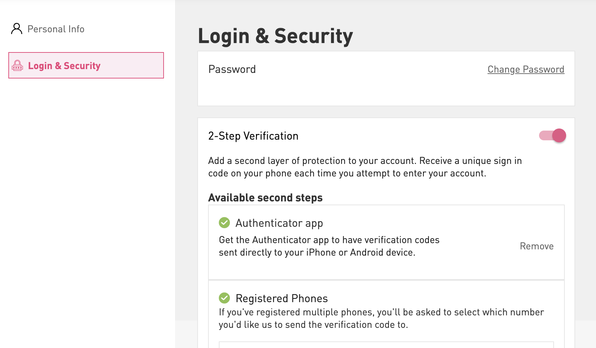Switch to the Login & Security section
This screenshot has width=596, height=348.
pos(64,65)
